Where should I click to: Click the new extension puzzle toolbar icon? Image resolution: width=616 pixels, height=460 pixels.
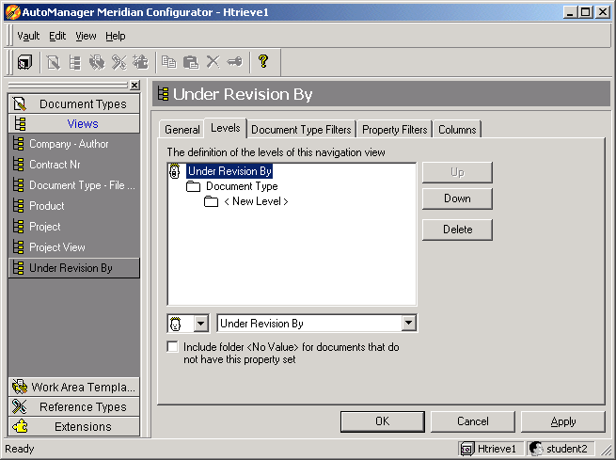141,62
